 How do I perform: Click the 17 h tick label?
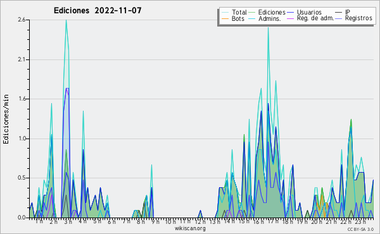270,221
